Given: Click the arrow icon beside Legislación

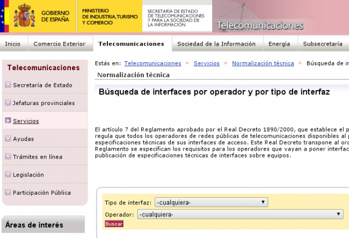Looking at the screenshot, I should point(8,175).
